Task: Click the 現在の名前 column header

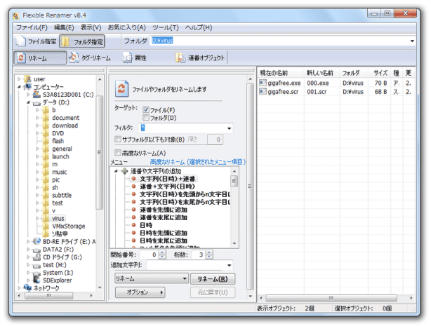Action: coord(280,73)
